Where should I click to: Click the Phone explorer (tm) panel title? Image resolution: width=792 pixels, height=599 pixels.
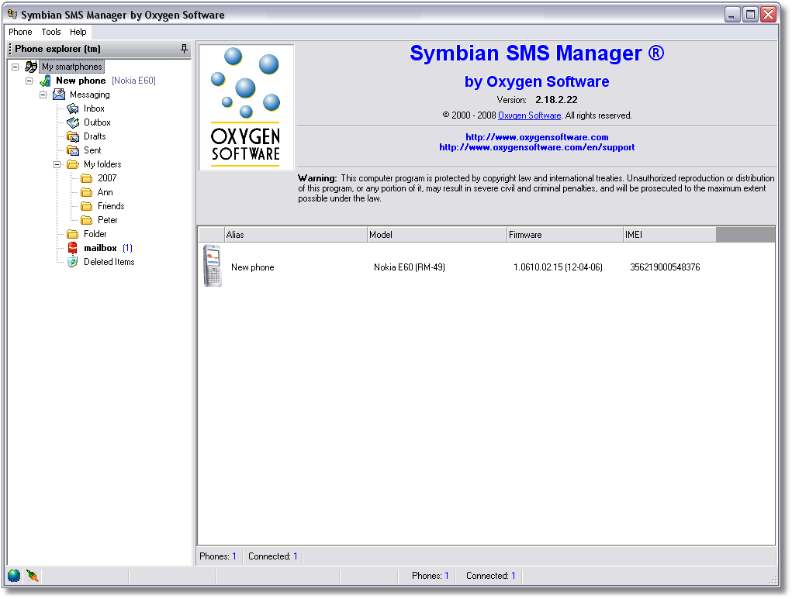[57, 49]
